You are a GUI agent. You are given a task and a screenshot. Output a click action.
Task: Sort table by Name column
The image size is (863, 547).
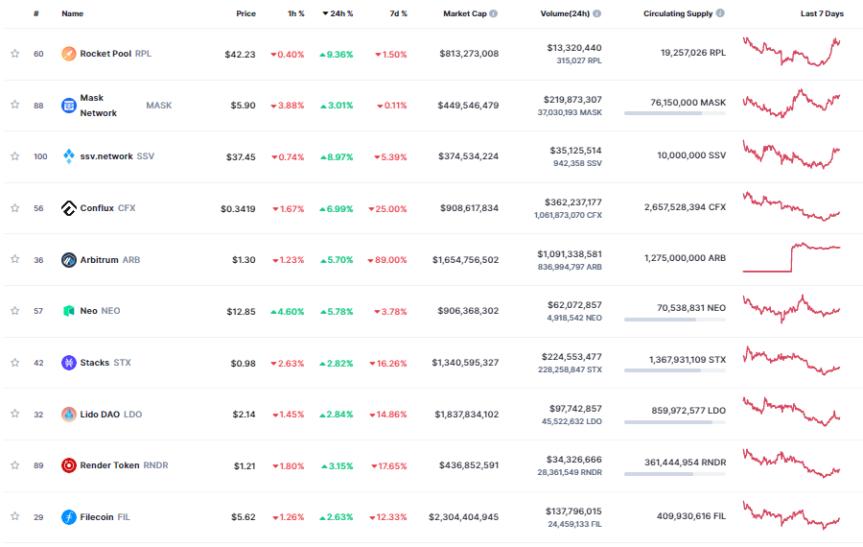click(73, 13)
